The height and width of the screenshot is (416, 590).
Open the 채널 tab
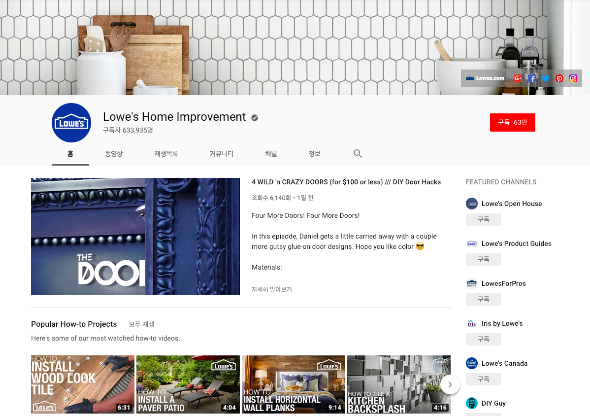tap(271, 154)
